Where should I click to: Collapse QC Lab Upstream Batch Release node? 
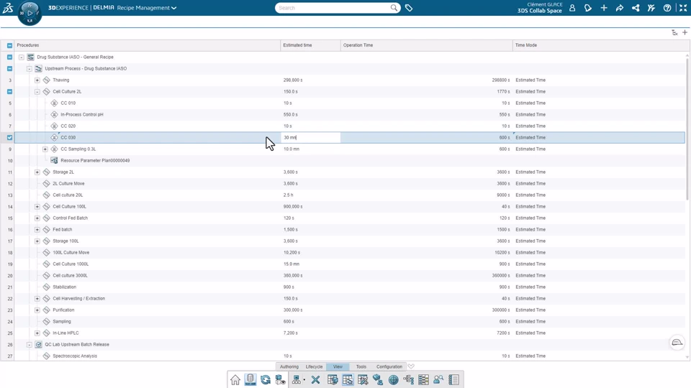point(29,344)
